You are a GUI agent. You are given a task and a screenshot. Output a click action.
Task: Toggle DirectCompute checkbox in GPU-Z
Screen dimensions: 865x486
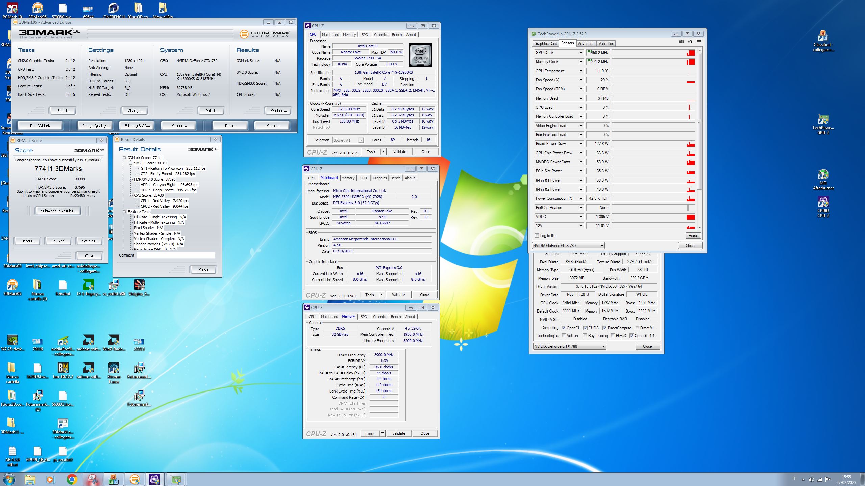(x=604, y=328)
